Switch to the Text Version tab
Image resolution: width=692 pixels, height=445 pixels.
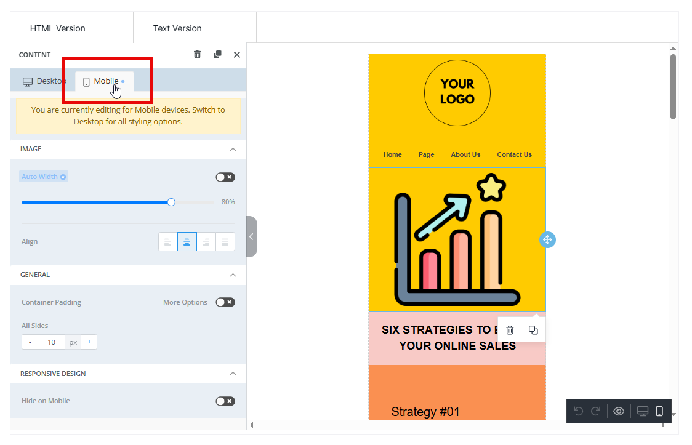point(177,28)
